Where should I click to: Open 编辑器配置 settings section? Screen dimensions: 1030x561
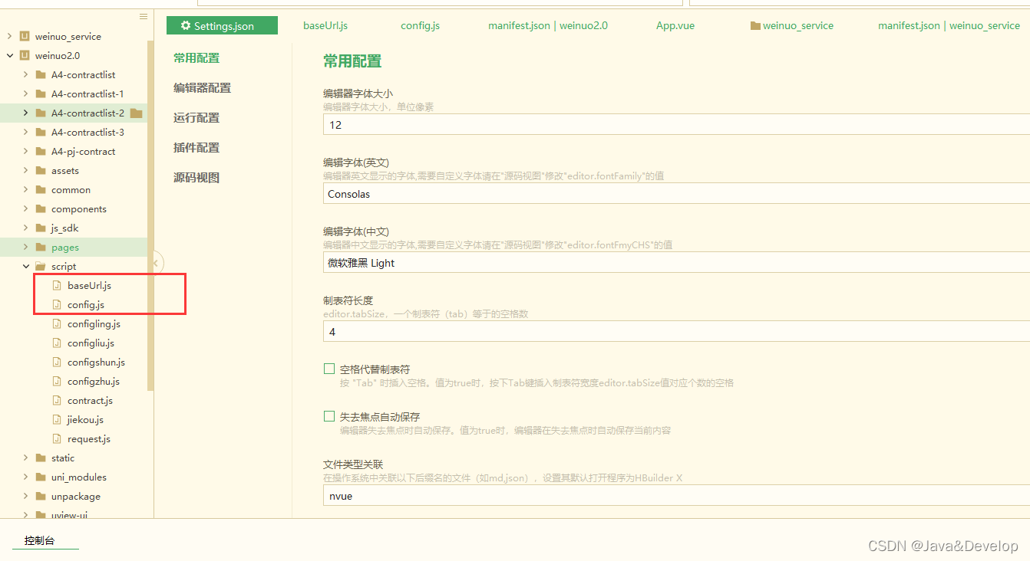click(203, 87)
